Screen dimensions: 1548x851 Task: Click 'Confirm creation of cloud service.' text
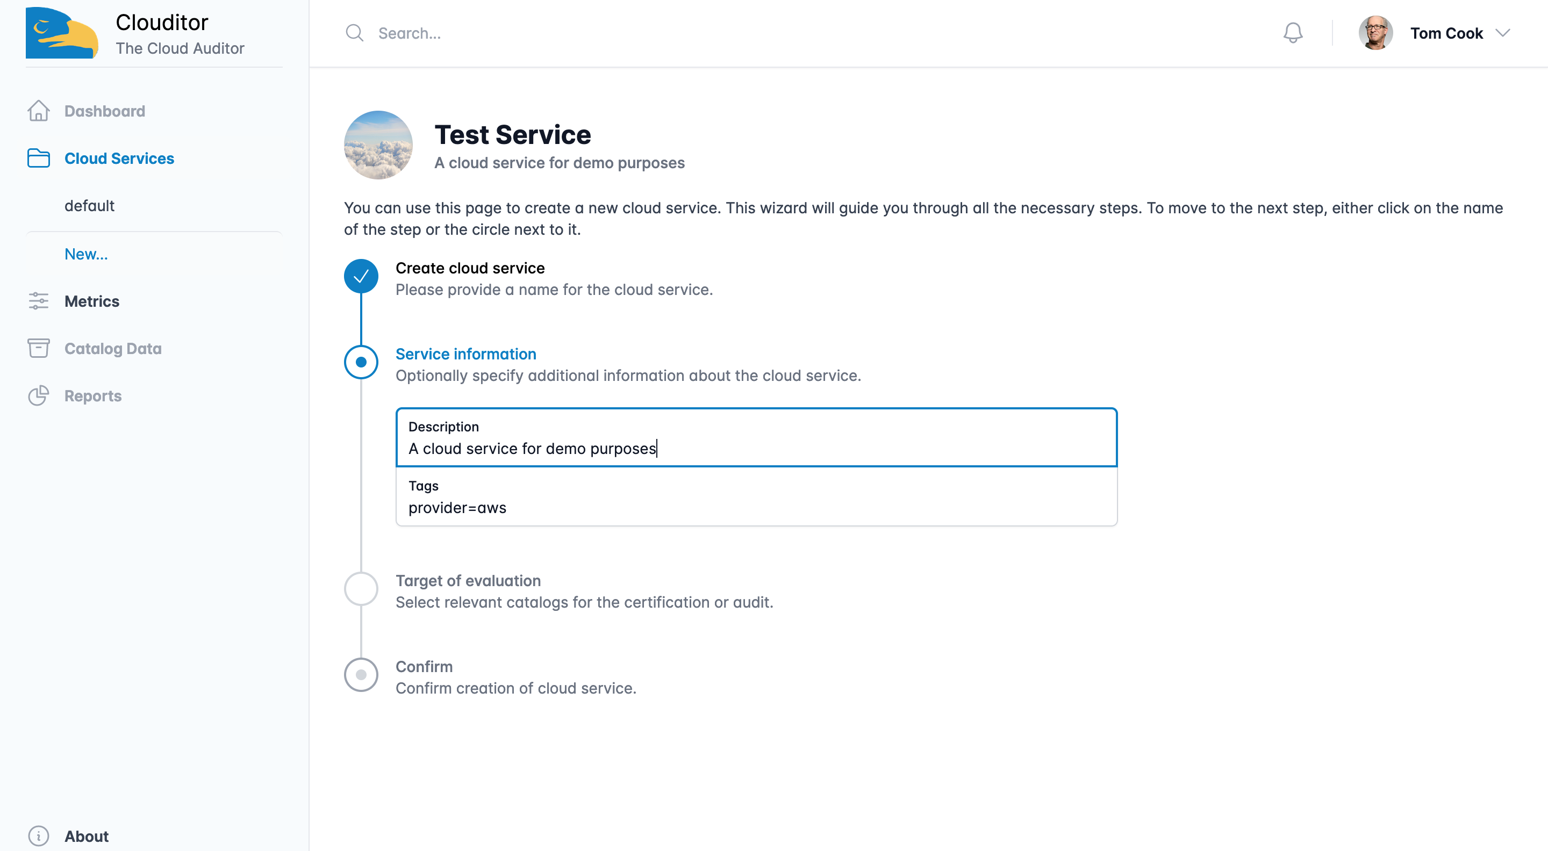(x=515, y=688)
